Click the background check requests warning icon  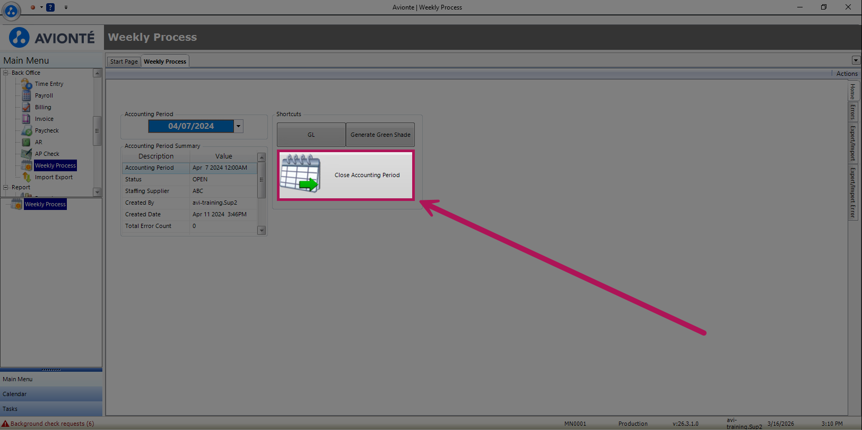(x=5, y=424)
